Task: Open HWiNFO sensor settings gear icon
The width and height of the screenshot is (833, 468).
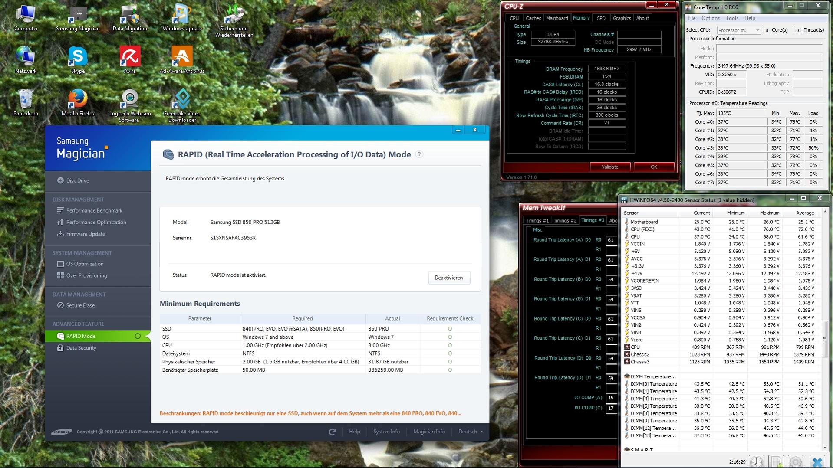Action: 796,461
